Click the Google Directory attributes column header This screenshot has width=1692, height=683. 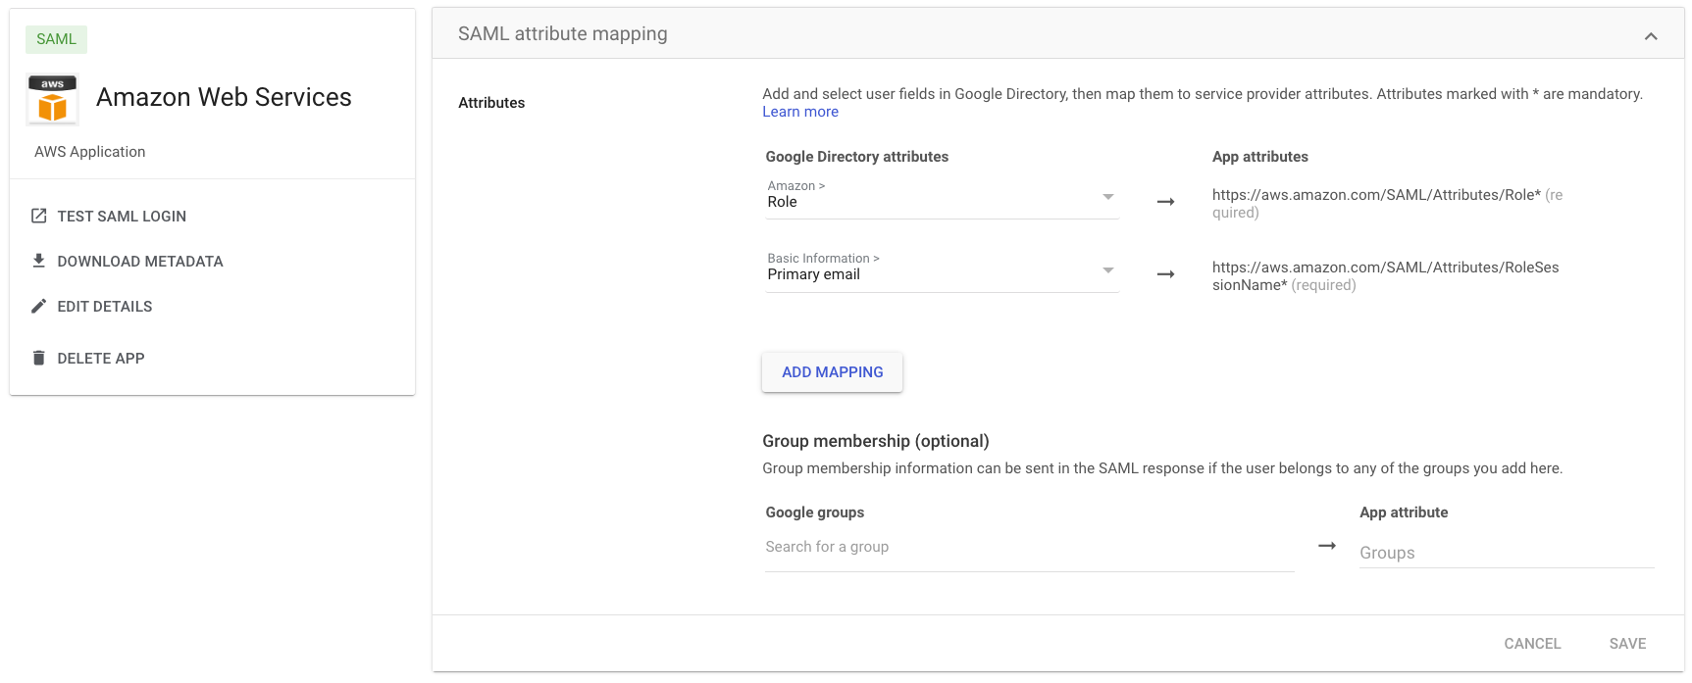pos(857,157)
